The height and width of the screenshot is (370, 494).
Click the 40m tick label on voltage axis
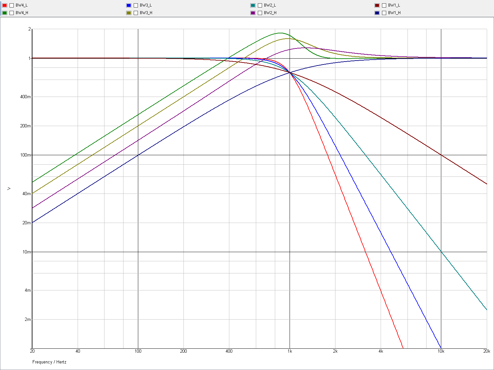coord(27,194)
